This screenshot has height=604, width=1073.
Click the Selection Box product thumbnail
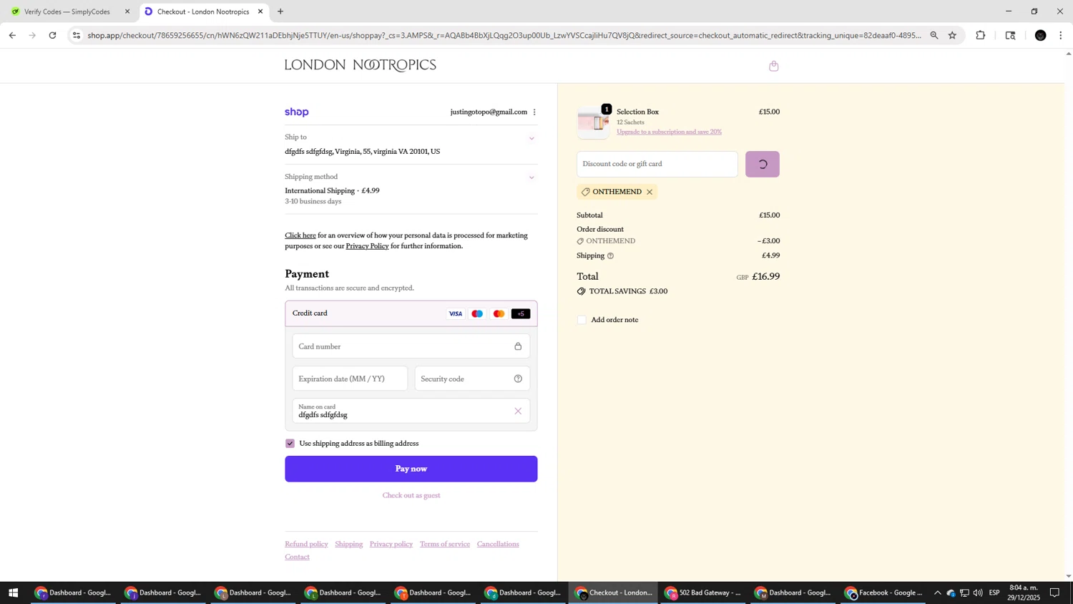[x=594, y=122]
